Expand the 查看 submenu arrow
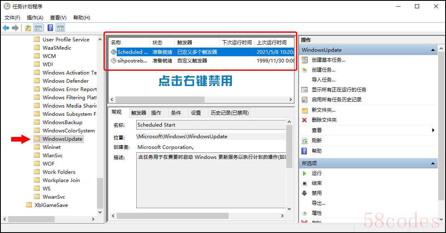 click(x=433, y=130)
